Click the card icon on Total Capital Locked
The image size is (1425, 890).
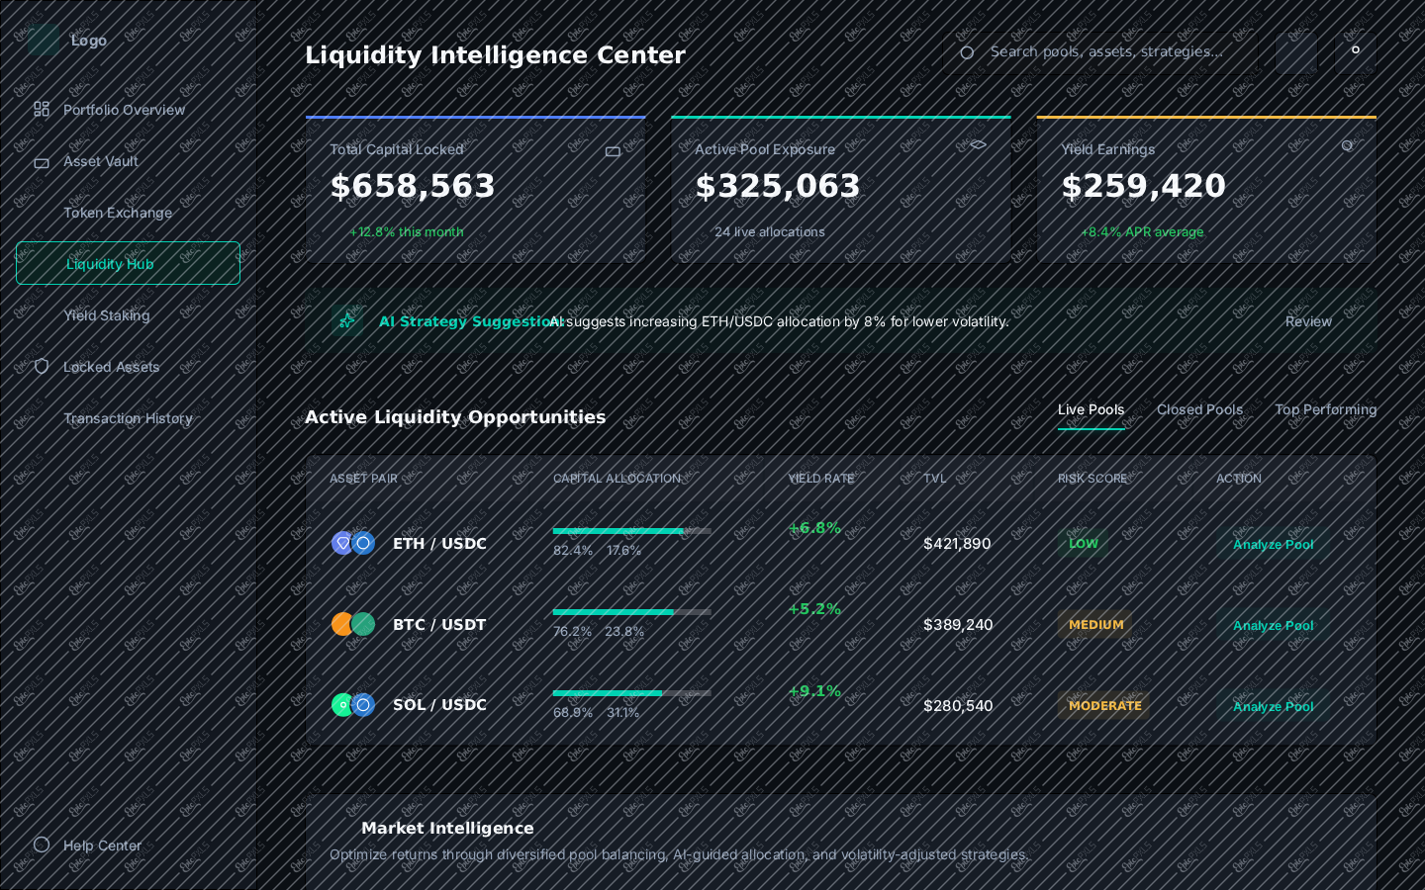pos(613,151)
